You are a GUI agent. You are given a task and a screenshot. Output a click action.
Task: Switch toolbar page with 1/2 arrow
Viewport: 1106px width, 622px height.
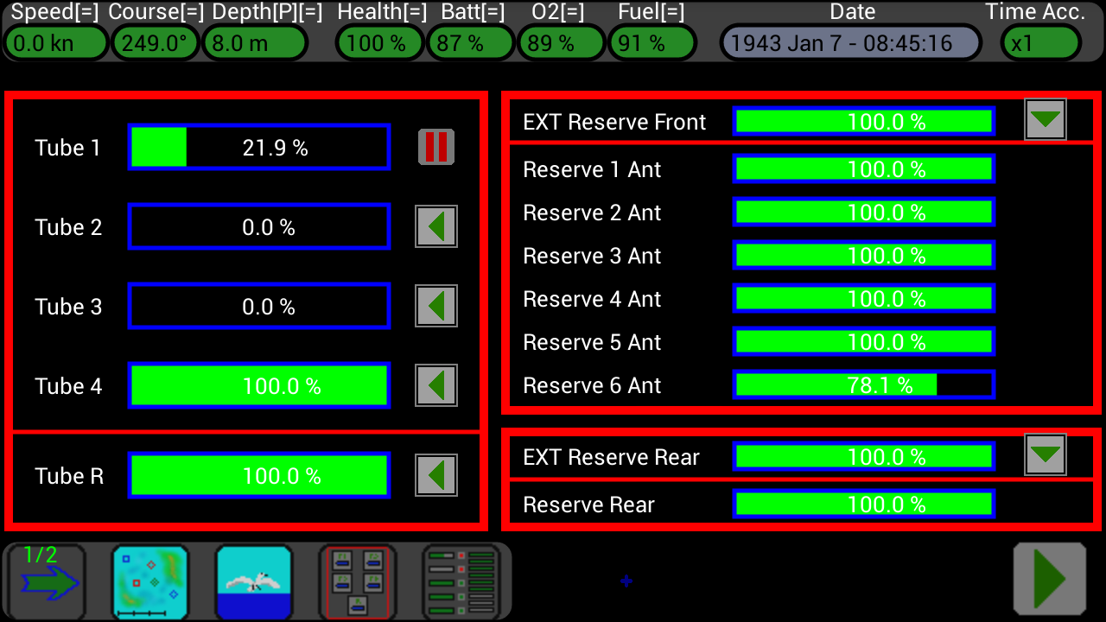click(x=46, y=582)
